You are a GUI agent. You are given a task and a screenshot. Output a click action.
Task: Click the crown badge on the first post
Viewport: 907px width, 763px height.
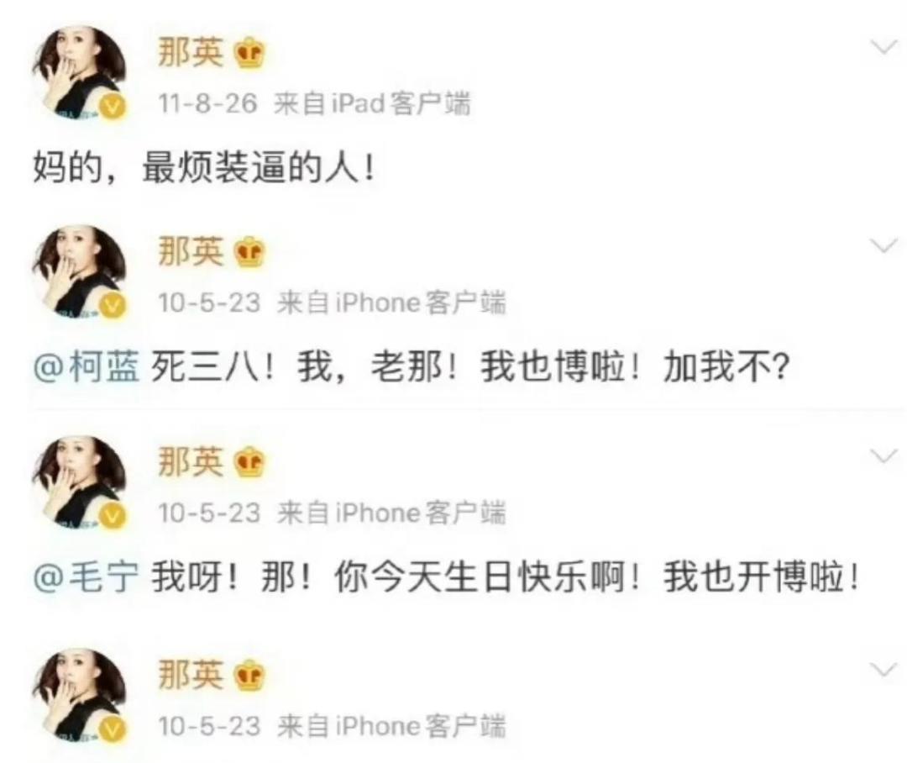[250, 54]
